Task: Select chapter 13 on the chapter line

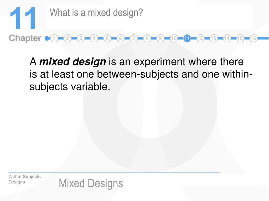Action: tap(213, 38)
